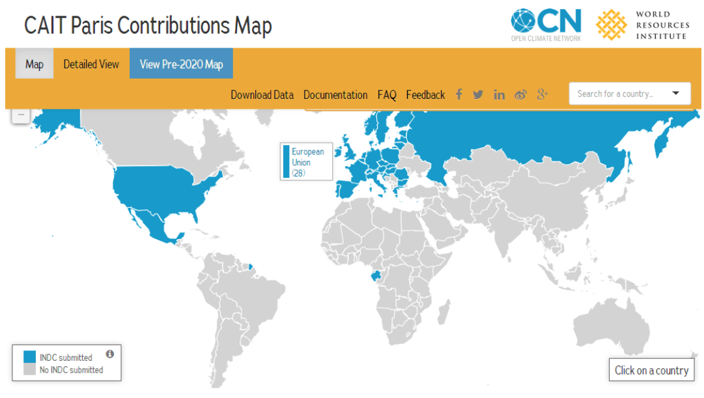Click the blue INDC submitted legend swatch
704x398 pixels.
30,357
